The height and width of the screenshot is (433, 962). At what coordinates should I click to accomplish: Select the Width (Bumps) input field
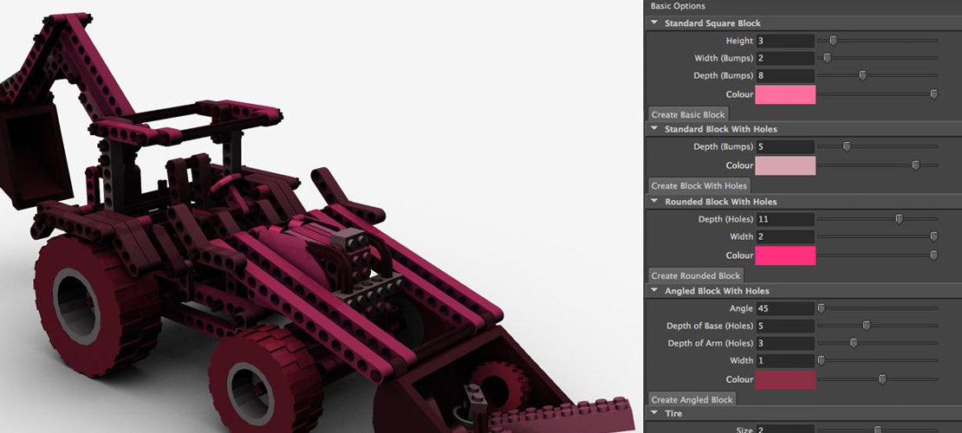click(x=785, y=58)
